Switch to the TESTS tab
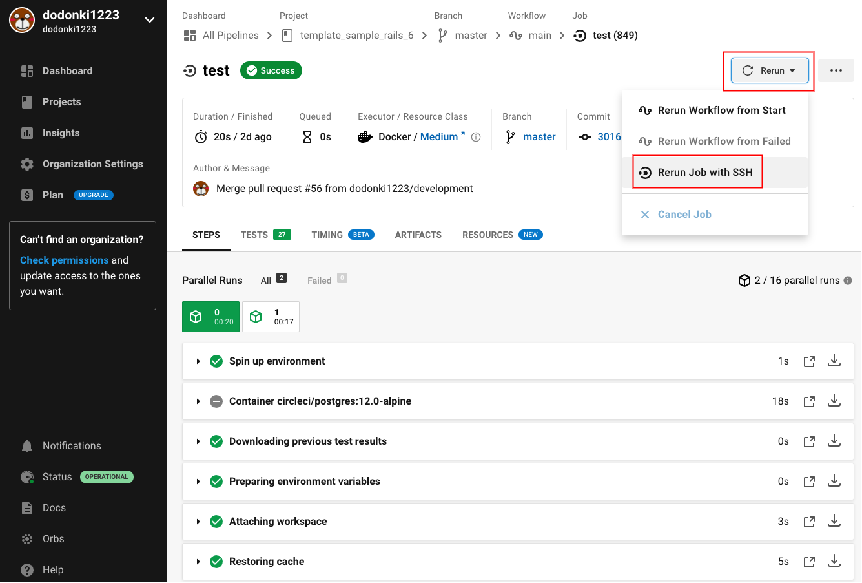This screenshot has height=583, width=862. (x=266, y=235)
